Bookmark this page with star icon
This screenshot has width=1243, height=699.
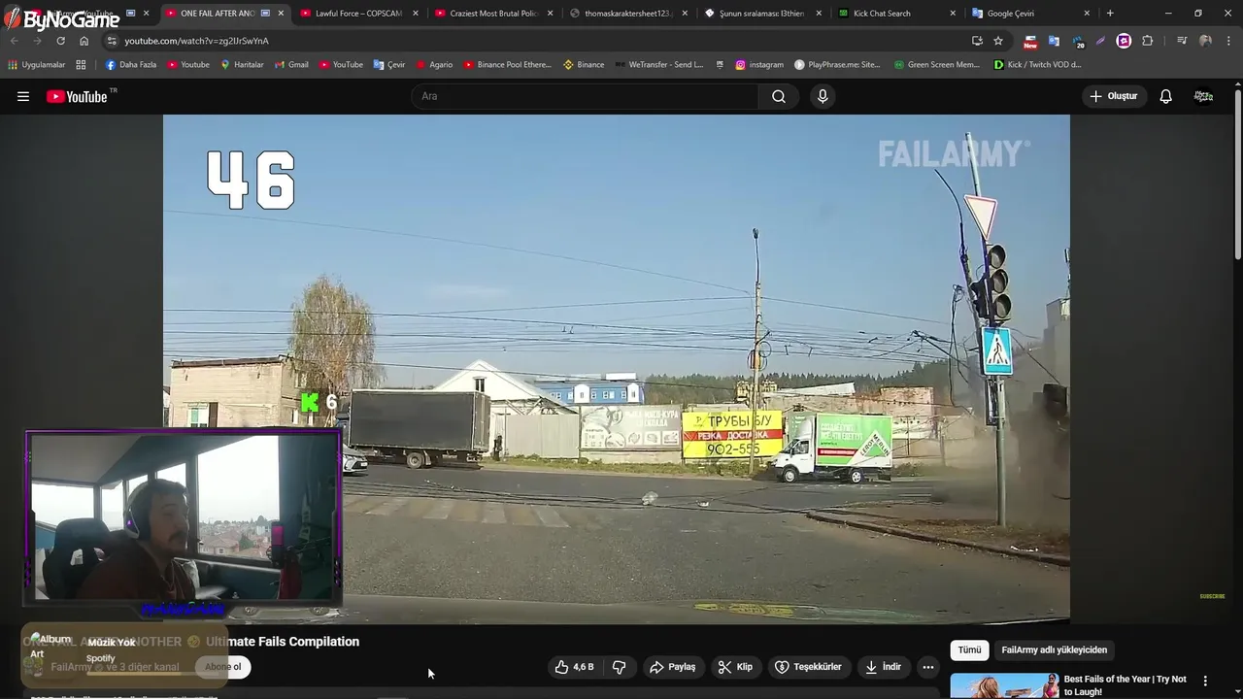coord(998,41)
